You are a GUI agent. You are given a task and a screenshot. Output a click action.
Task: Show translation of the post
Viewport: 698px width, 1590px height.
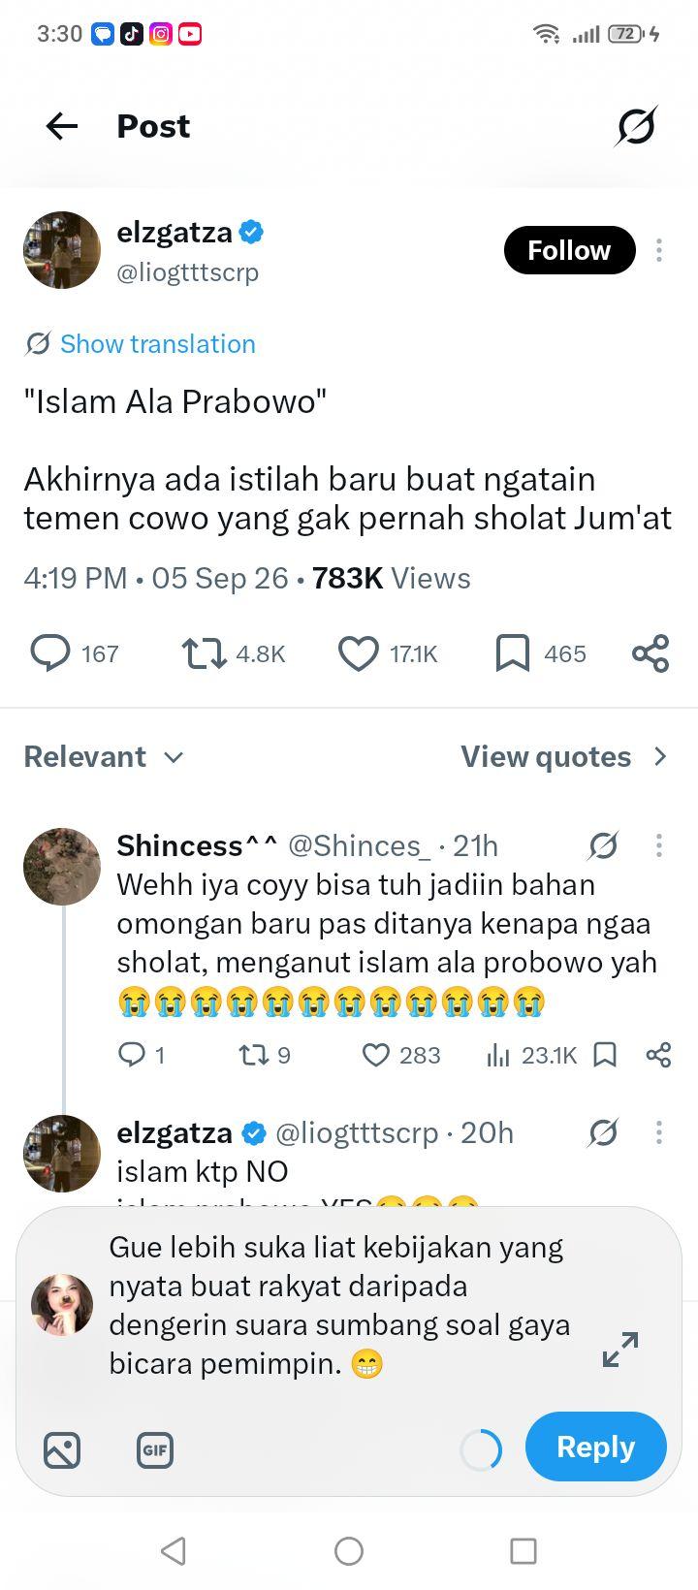point(141,343)
